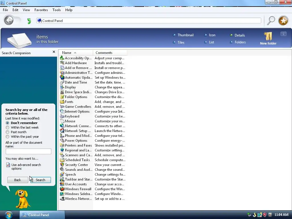This screenshot has width=292, height=219.
Task: Select the Administrative Tools icon
Action: pos(62,73)
